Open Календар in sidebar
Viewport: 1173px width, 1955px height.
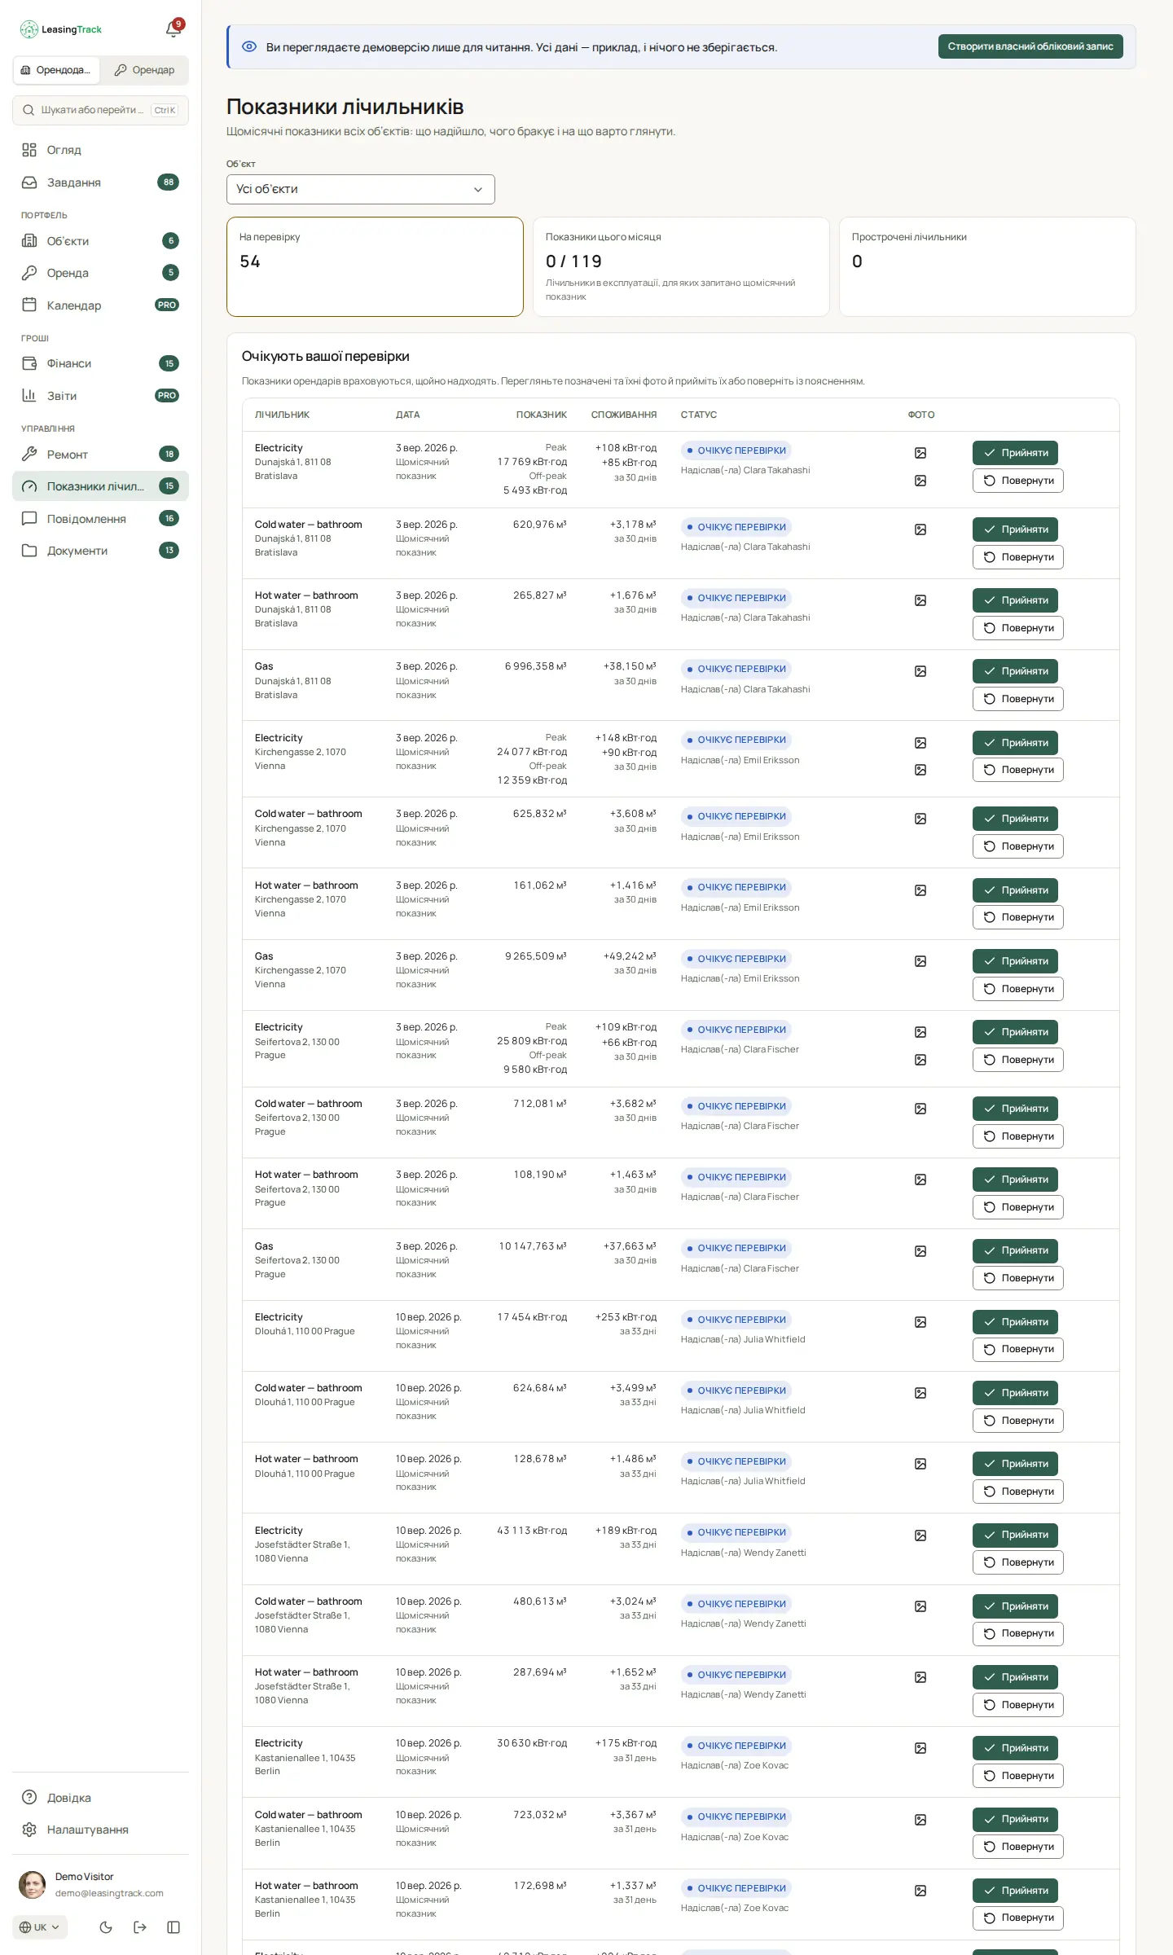[x=100, y=305]
